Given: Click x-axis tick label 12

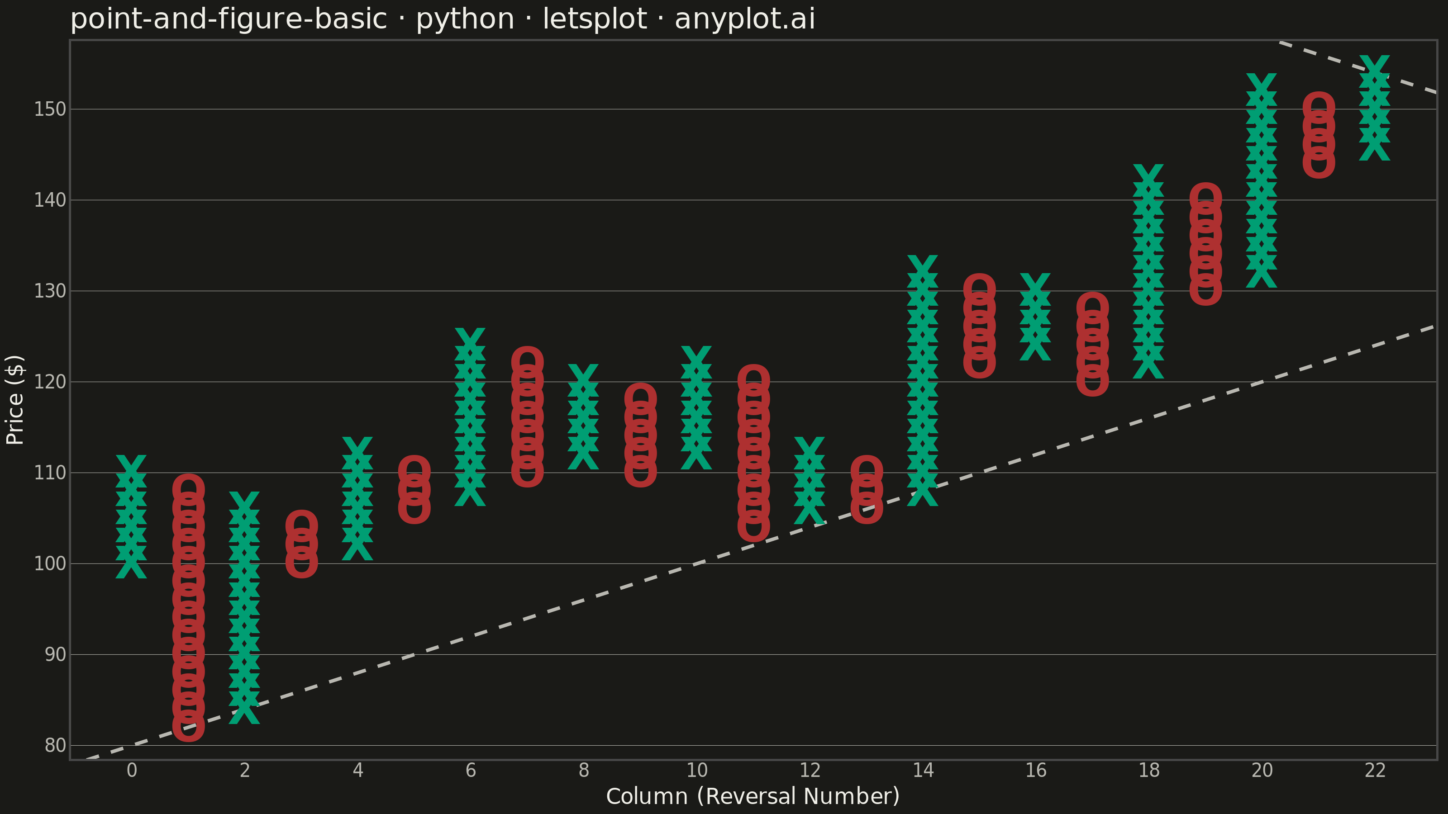Looking at the screenshot, I should pyautogui.click(x=810, y=770).
